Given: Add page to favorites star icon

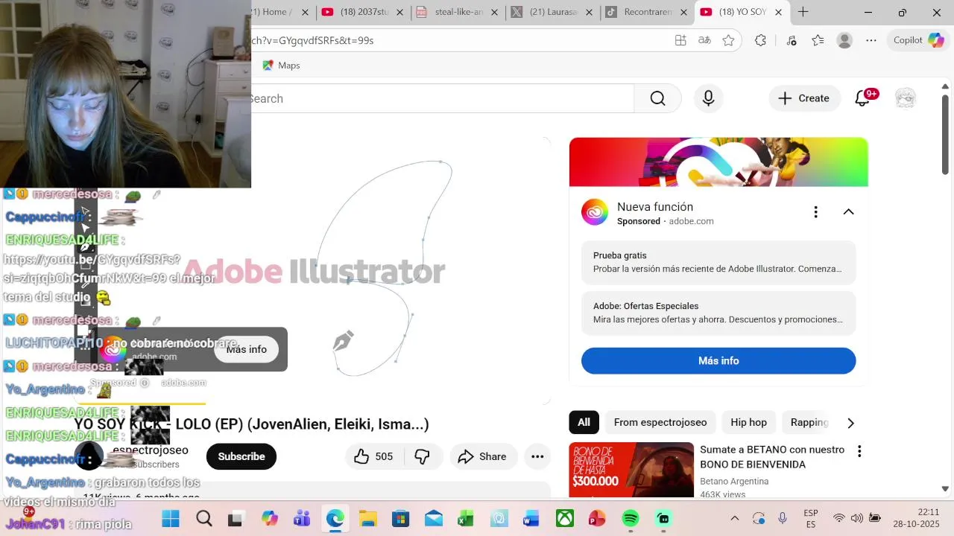Looking at the screenshot, I should (x=728, y=40).
